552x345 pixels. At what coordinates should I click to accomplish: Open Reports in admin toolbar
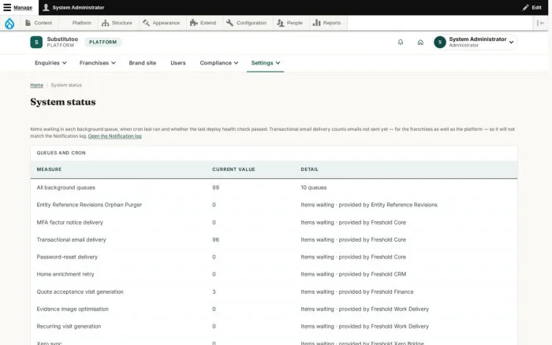click(327, 23)
